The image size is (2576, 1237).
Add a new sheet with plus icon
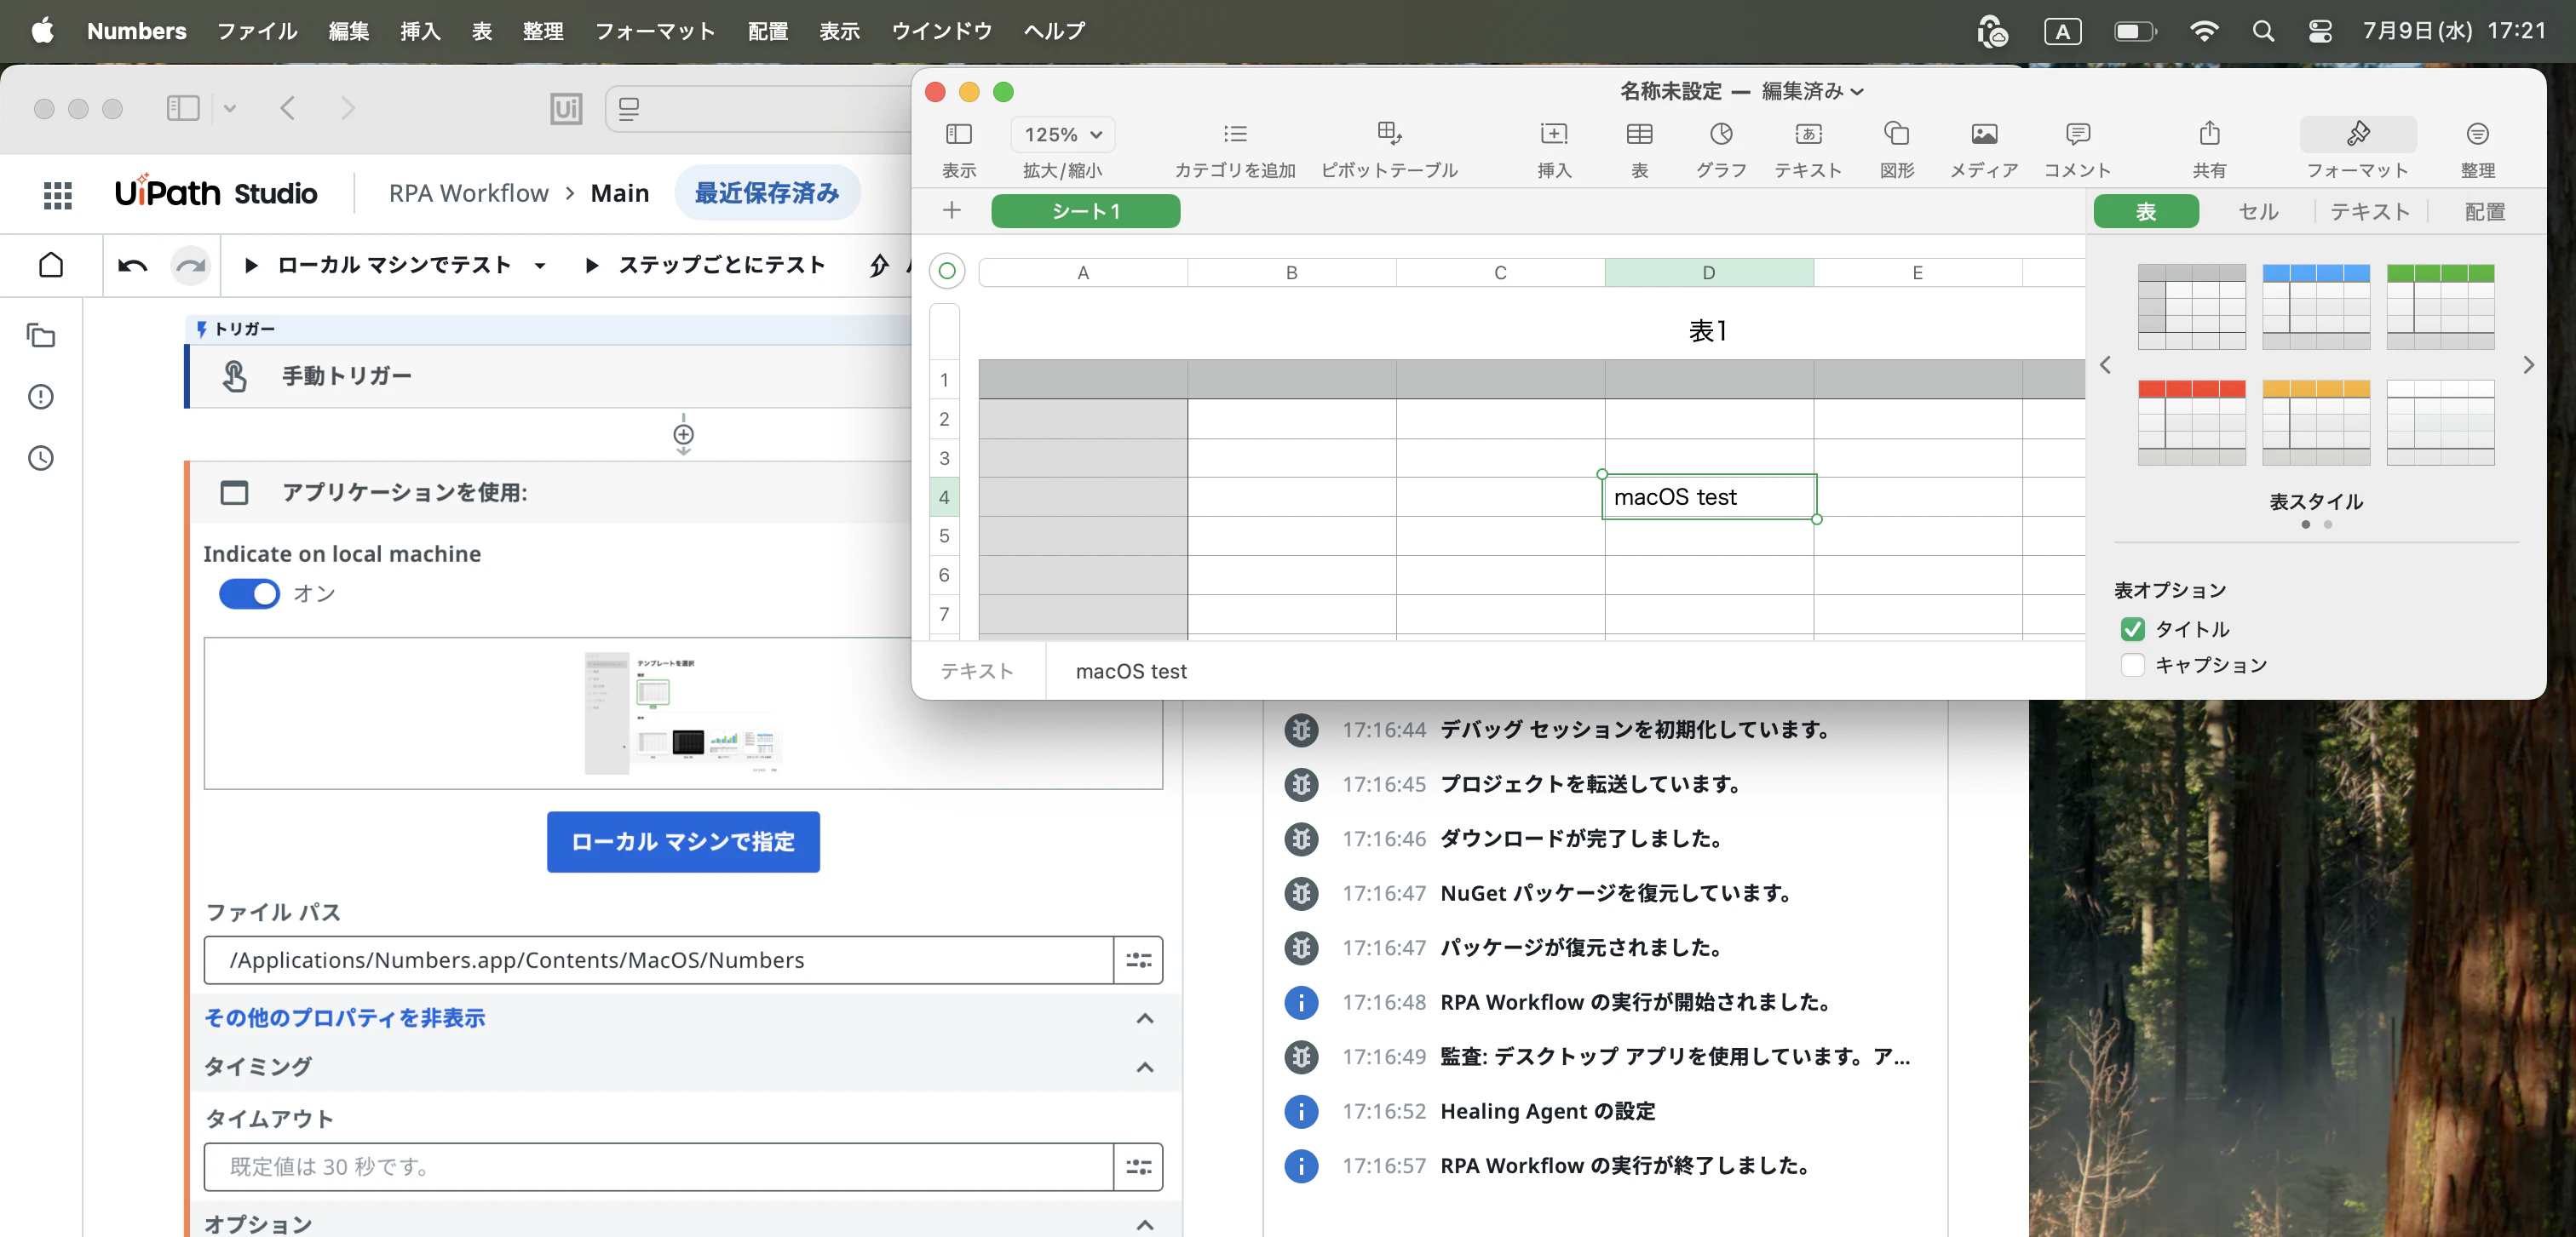point(952,209)
